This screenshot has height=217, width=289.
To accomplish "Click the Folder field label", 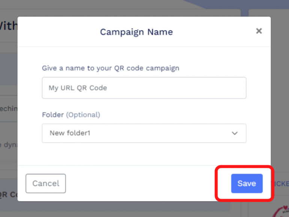I will 53,115.
